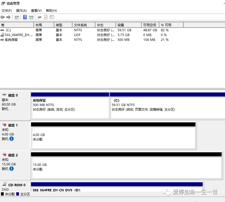
Task: Click the 磁盘 2 disk label
Action: pyautogui.click(x=13, y=155)
